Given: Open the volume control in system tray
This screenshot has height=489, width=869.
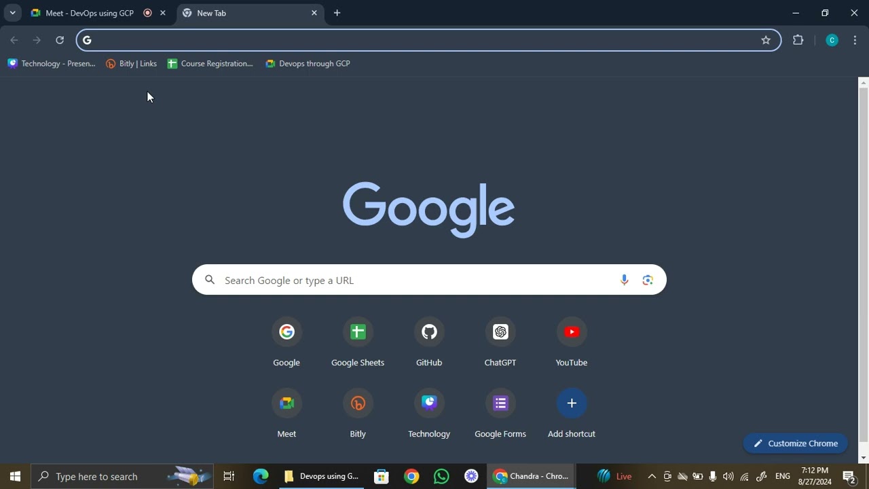Looking at the screenshot, I should pos(728,476).
